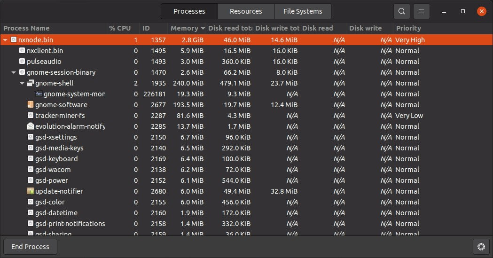Click the search icon in header bar
The width and height of the screenshot is (493, 258).
401,11
